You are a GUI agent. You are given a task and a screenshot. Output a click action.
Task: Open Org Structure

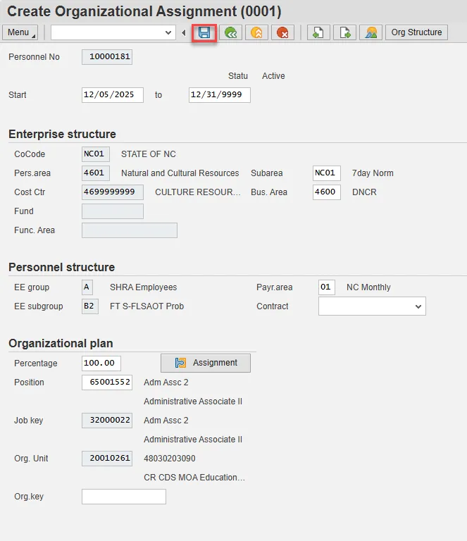coord(416,32)
